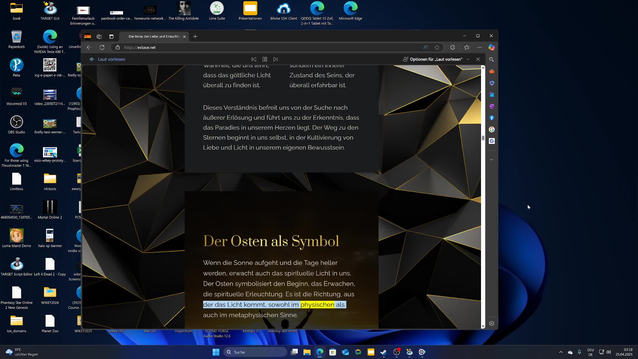The image size is (638, 359).
Task: Open Edge sidebar search icon
Action: (492, 60)
